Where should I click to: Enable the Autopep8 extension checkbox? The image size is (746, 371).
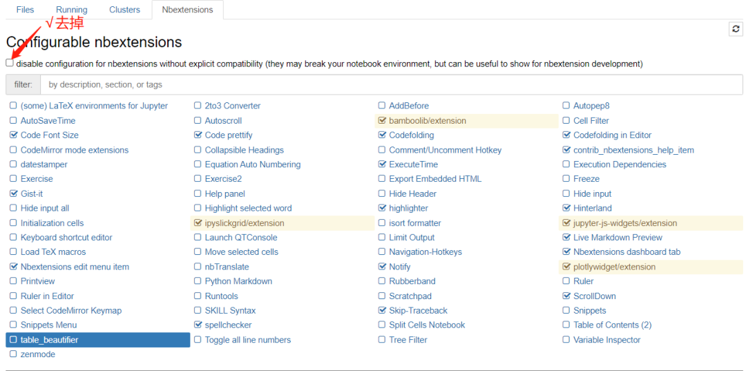click(x=566, y=106)
